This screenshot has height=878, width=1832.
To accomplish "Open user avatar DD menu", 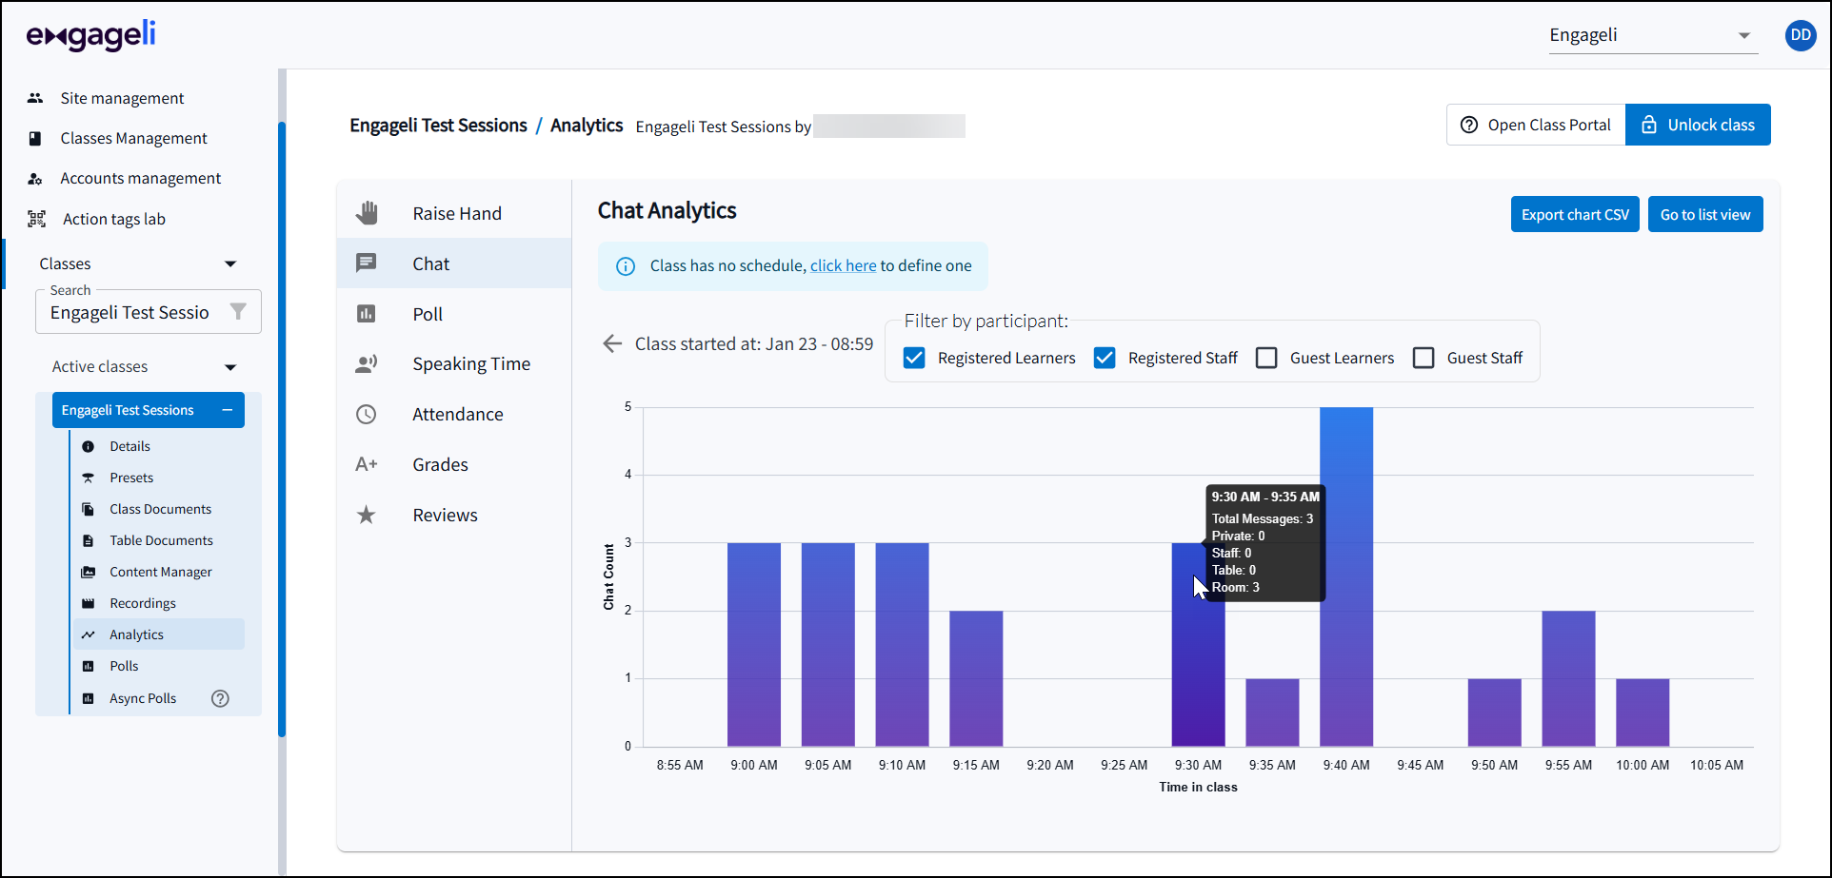I will [1800, 35].
